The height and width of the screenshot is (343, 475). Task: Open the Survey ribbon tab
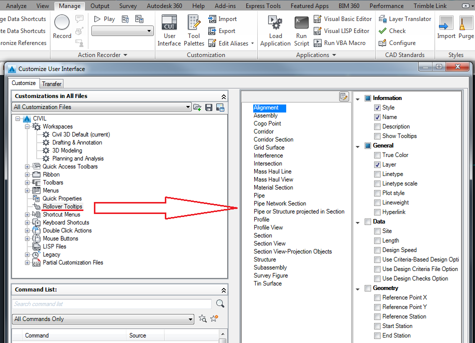coord(128,6)
